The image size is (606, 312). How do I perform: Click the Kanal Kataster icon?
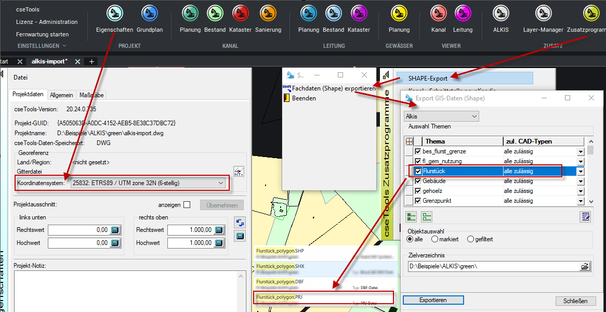pos(240,13)
